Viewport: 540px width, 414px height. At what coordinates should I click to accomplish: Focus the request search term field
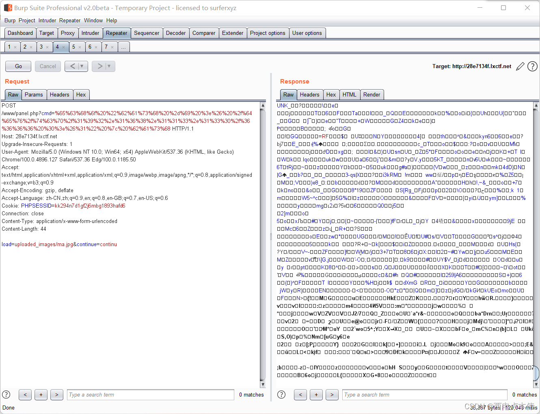pos(151,395)
